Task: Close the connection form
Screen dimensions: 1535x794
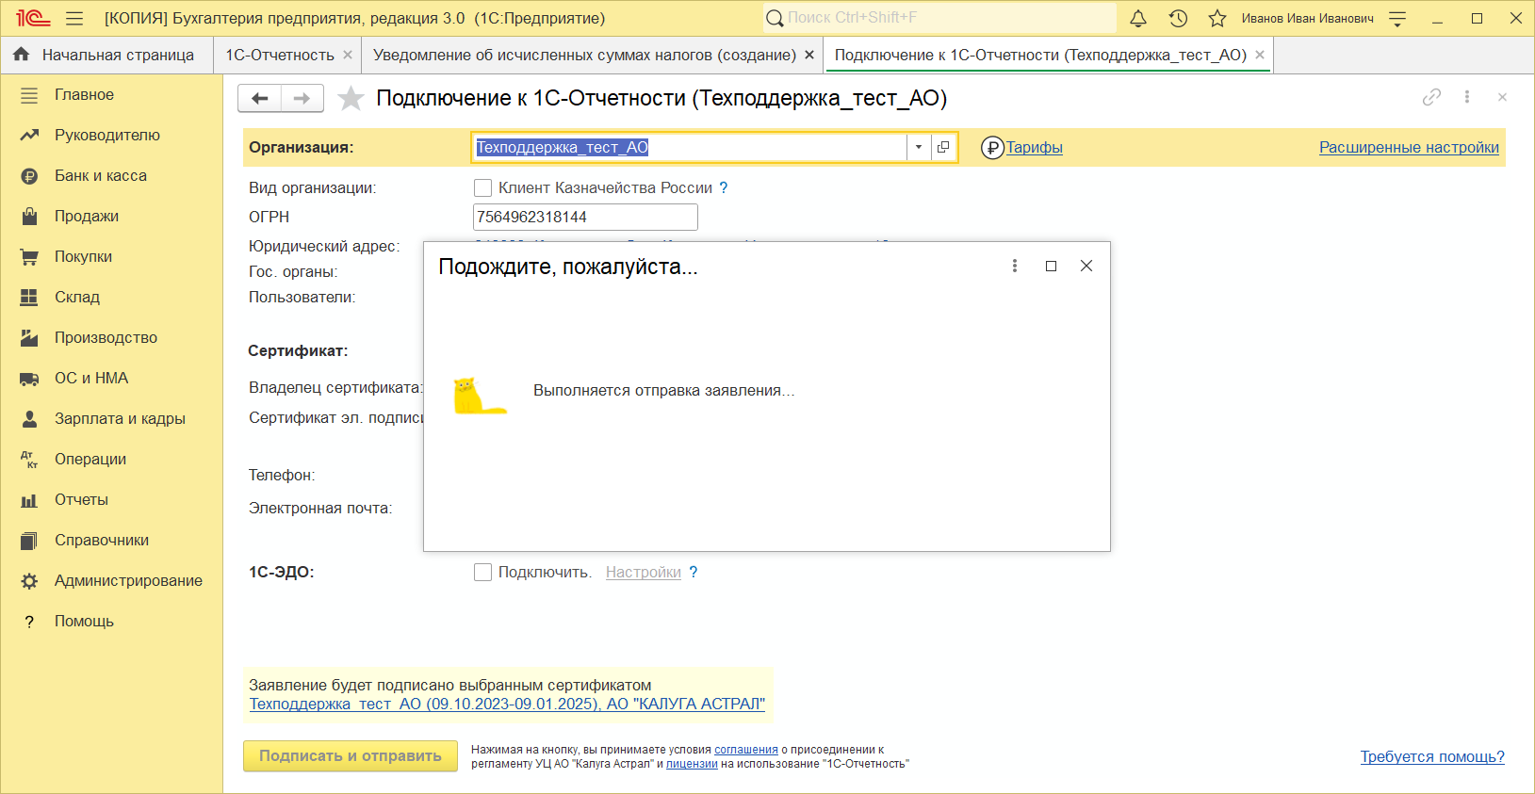Action: pos(1502,97)
